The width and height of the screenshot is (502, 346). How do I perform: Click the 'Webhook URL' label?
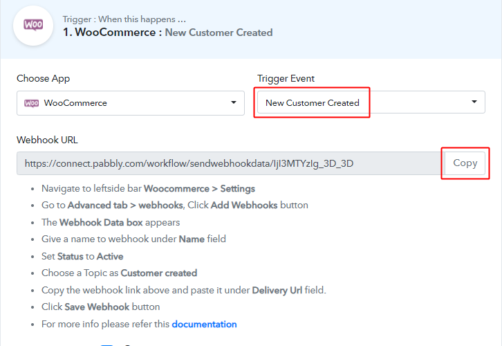click(47, 140)
